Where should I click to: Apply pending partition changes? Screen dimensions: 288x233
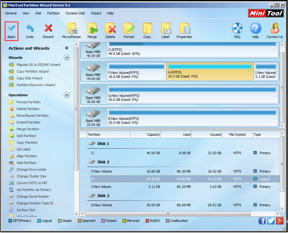(11, 31)
